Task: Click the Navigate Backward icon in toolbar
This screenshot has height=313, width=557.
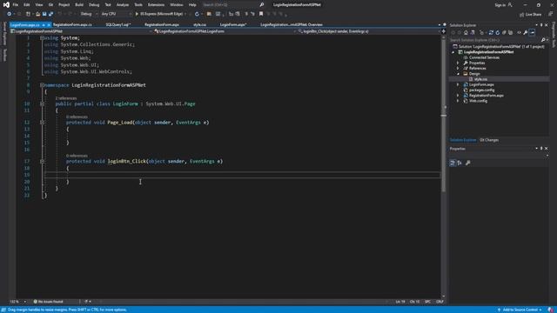Action: pos(10,14)
